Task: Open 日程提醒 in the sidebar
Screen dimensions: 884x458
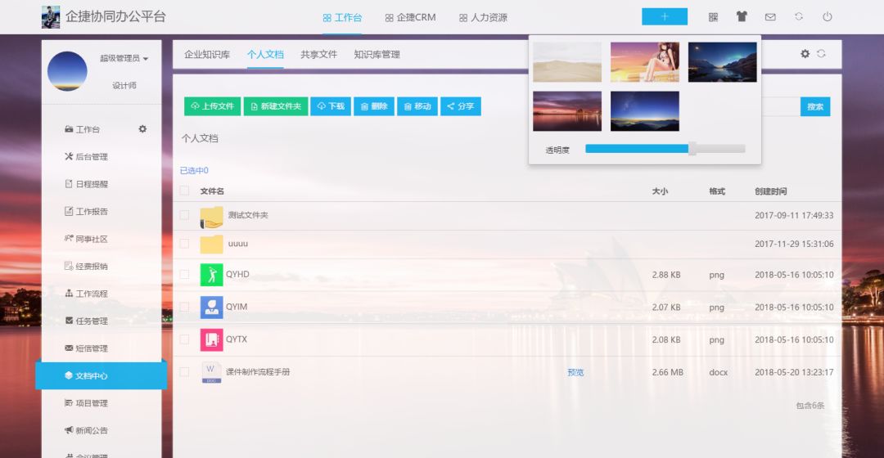Action: (86, 184)
